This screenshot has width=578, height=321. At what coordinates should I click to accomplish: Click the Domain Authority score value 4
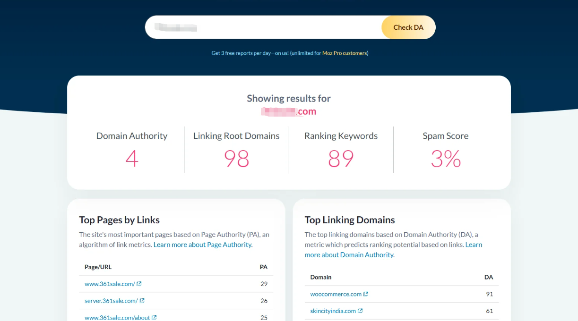[132, 159]
